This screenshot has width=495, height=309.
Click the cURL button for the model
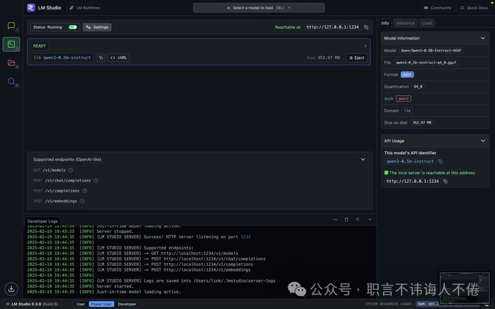coord(119,57)
